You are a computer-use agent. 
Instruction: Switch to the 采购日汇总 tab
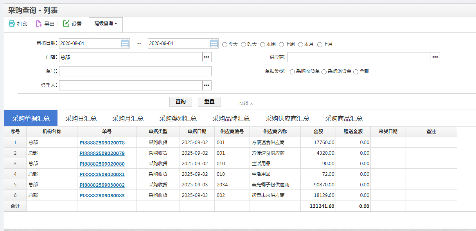(x=81, y=118)
